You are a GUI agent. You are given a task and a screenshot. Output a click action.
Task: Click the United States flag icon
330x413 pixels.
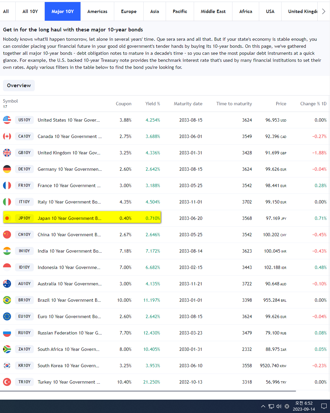click(x=7, y=120)
